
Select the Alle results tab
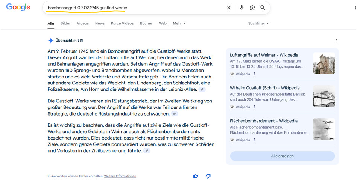coord(51,23)
